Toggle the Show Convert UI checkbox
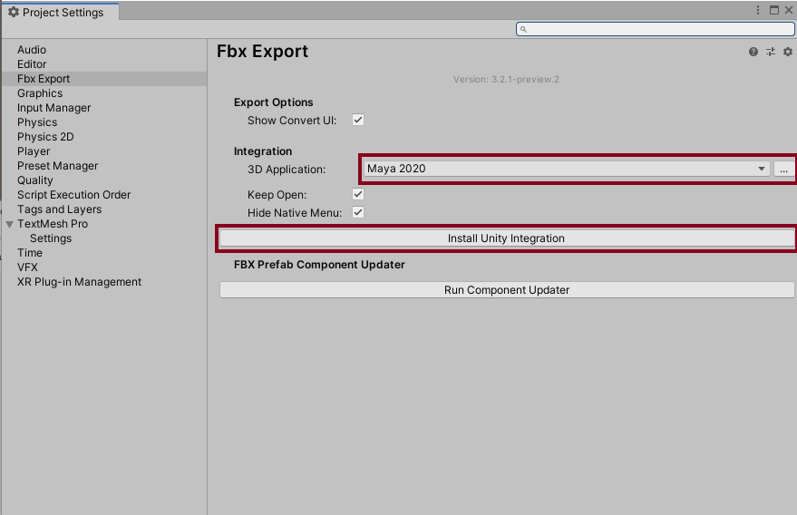Viewport: 797px width, 515px height. (358, 120)
